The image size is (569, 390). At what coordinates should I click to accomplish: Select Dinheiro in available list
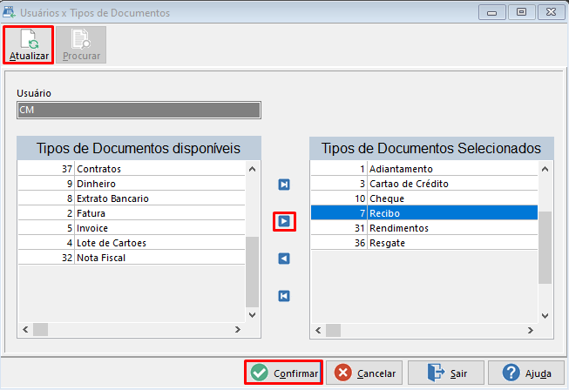[132, 184]
